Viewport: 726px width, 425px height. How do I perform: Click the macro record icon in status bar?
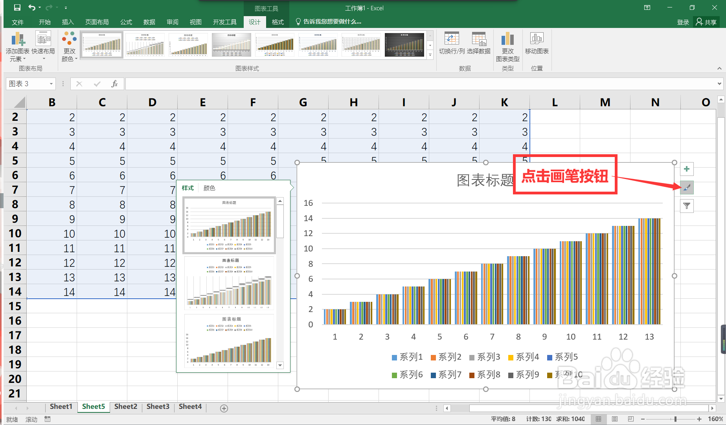pos(48,419)
